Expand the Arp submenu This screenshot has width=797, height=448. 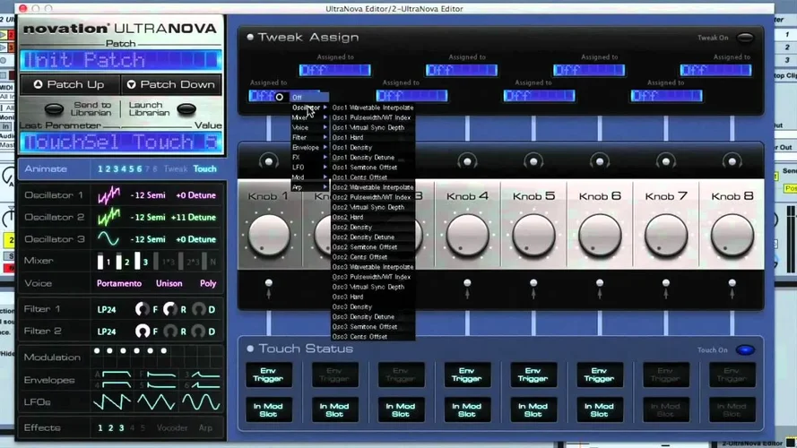[309, 187]
